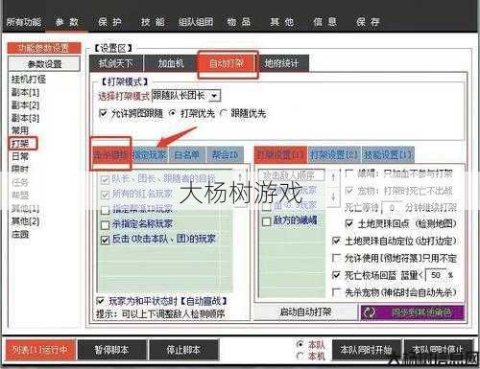The width and height of the screenshot is (480, 369).
Task: Enable 敌方的峨嵋 checkbox in attack order list
Action: (x=266, y=221)
